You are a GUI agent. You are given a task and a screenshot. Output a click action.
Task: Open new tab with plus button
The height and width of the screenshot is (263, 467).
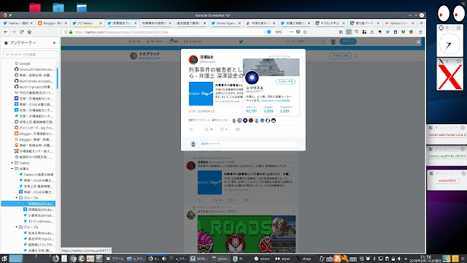coord(421,23)
